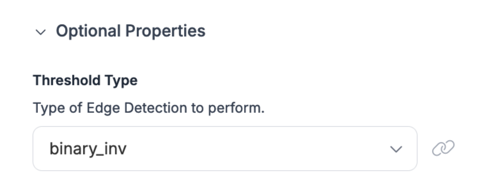Click the link icon right of the dropdown
484x187 pixels.
[443, 148]
